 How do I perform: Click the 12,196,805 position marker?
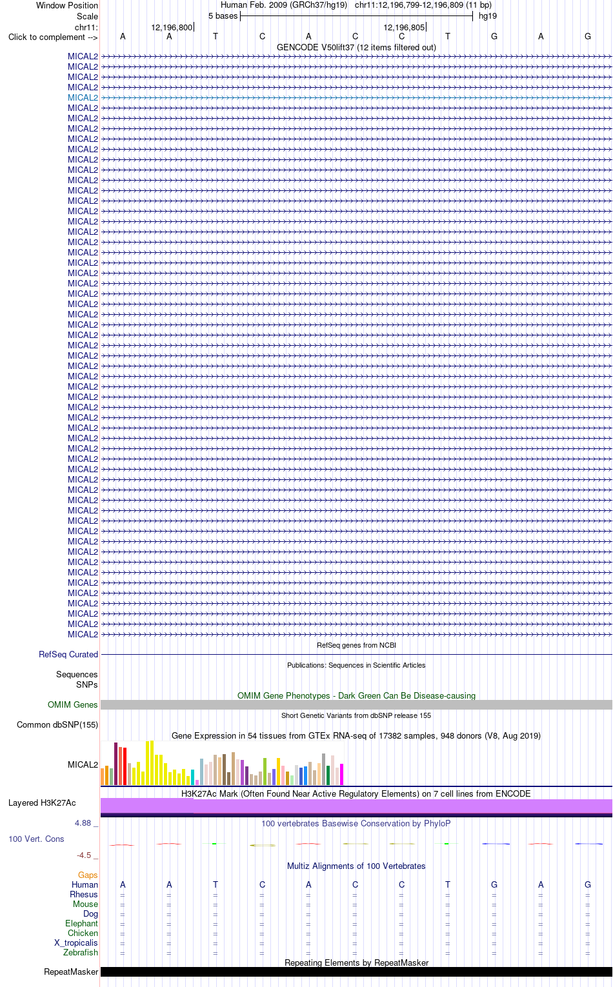(404, 27)
